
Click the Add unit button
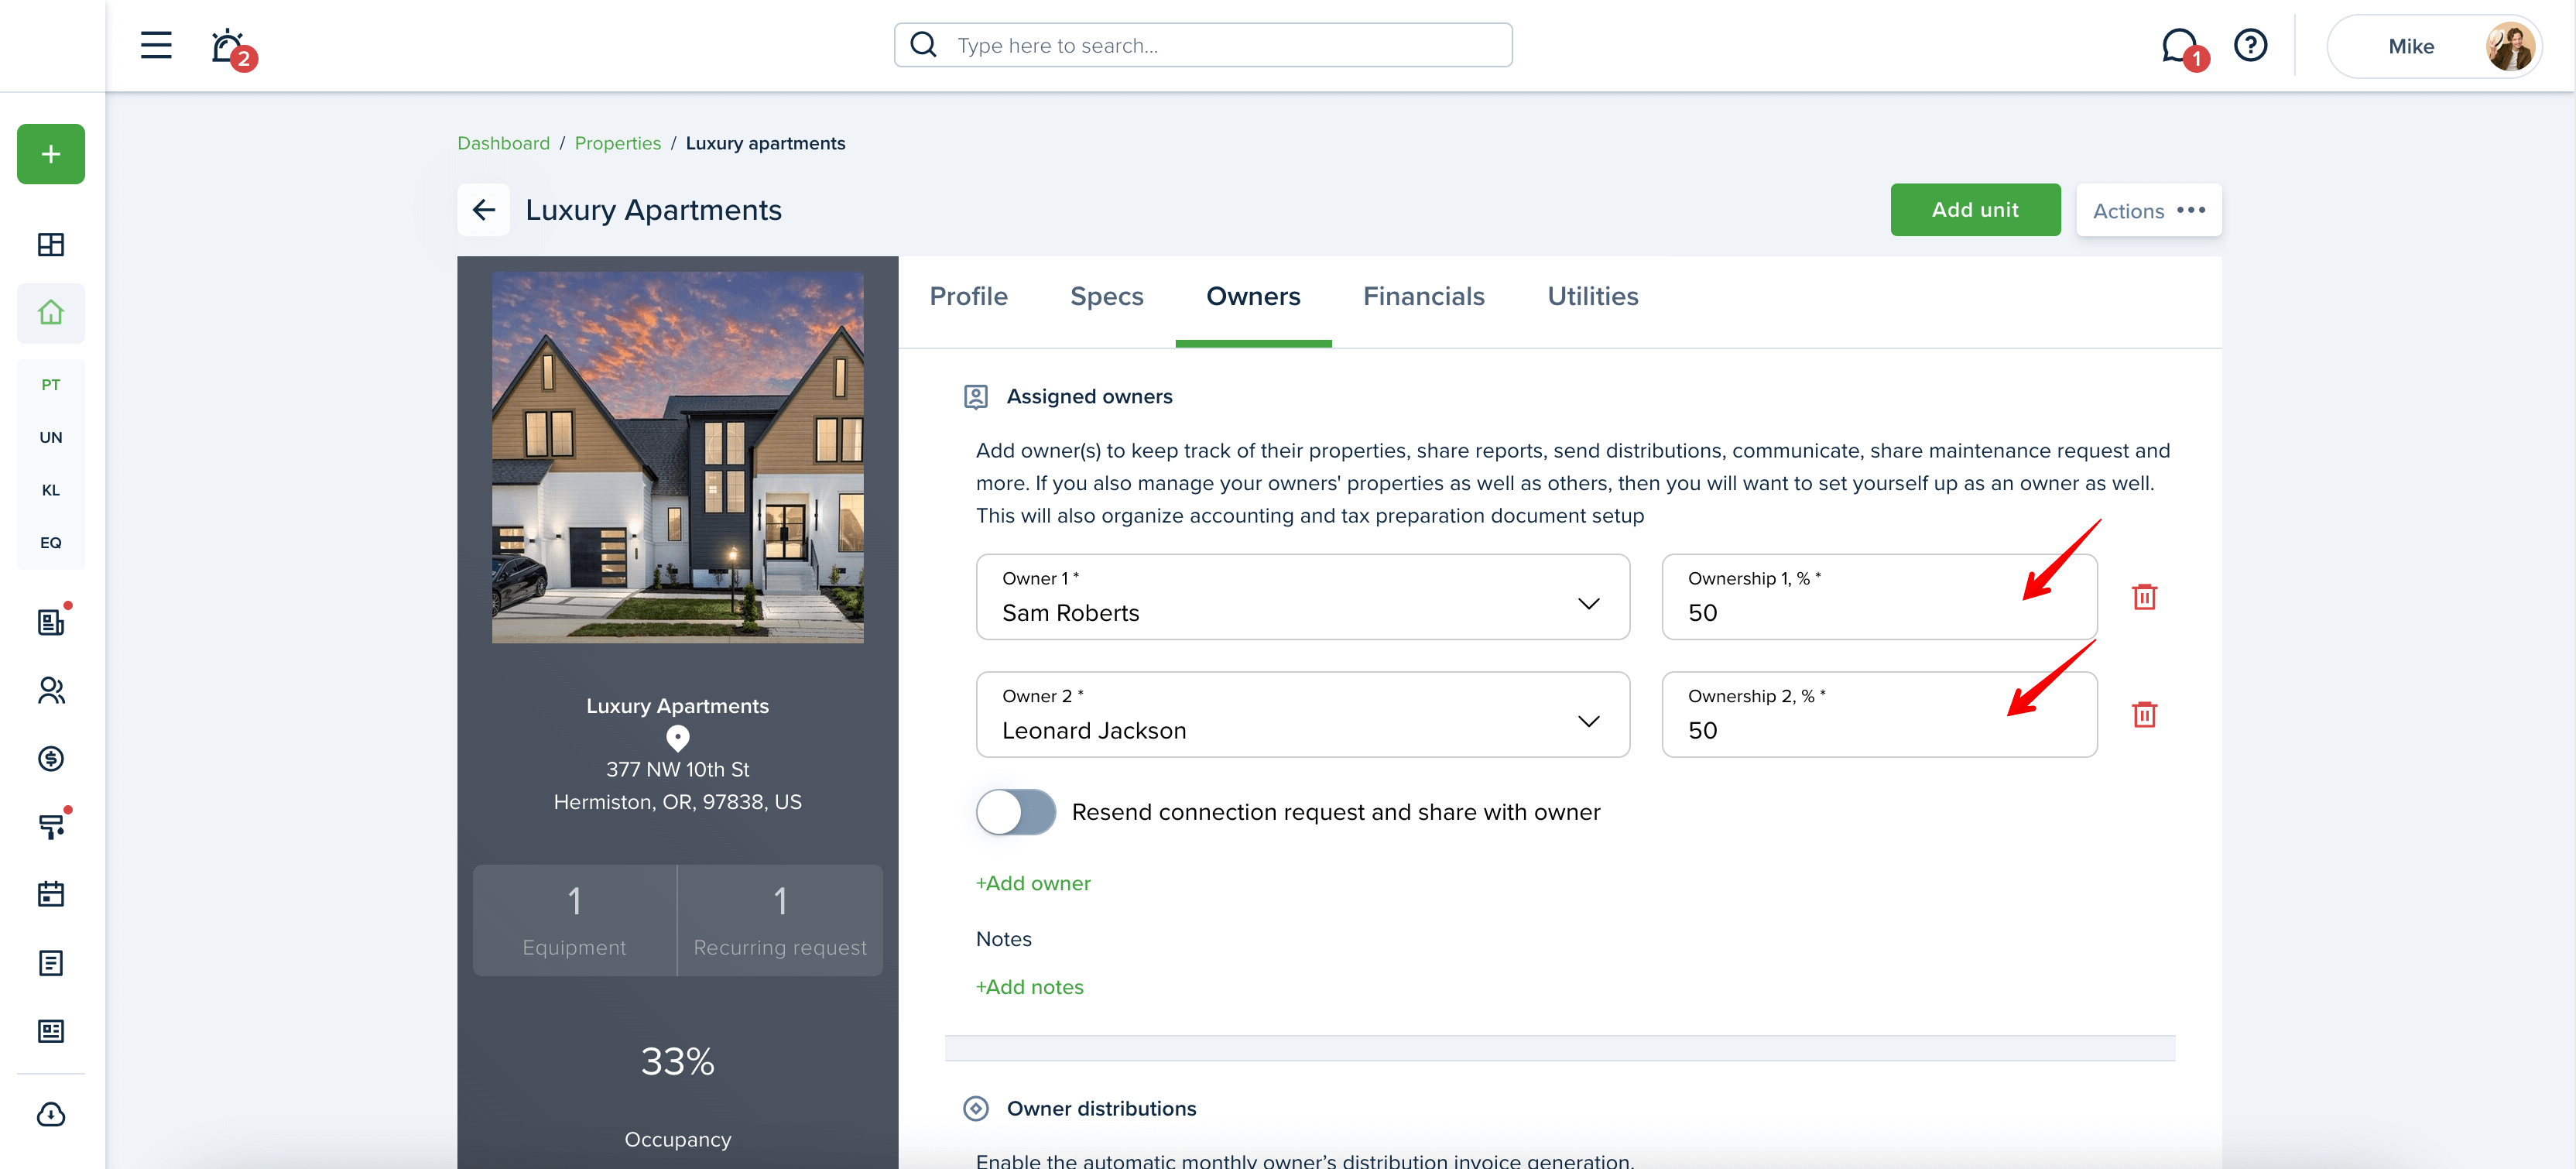tap(1975, 210)
